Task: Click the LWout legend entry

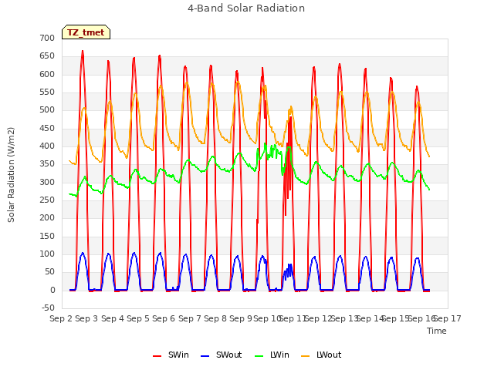Action: (321, 355)
